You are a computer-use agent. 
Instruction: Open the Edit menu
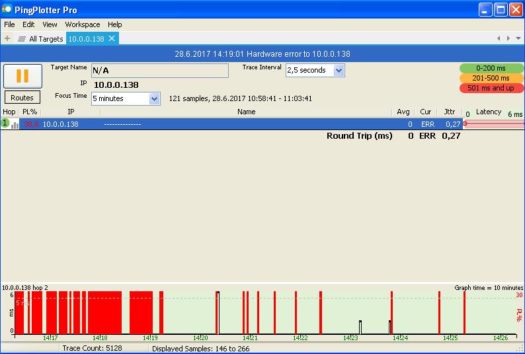pyautogui.click(x=28, y=24)
